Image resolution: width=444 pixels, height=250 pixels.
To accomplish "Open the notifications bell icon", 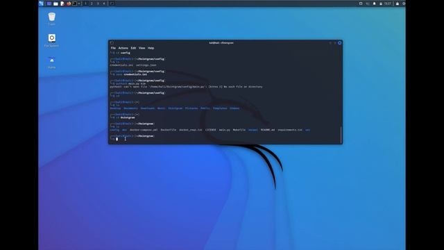I will (375, 3).
